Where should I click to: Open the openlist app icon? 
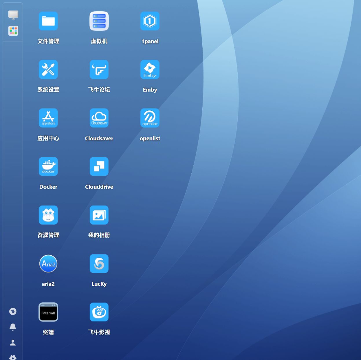[x=150, y=118]
